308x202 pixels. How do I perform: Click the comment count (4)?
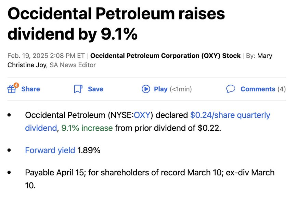click(282, 89)
